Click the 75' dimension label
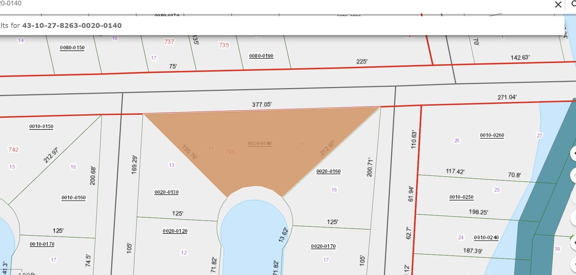This screenshot has height=275, width=576. [x=173, y=66]
